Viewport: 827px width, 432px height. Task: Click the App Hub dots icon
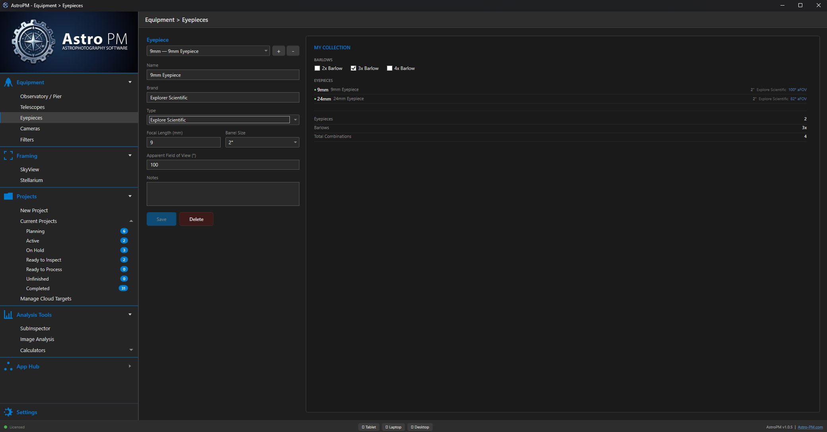[x=8, y=366]
